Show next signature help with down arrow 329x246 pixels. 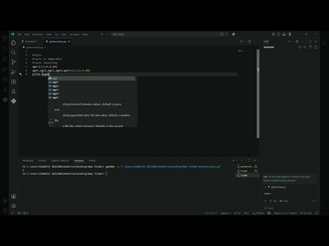pos(51,126)
